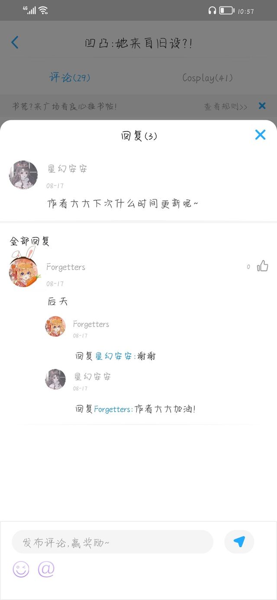Tap the blue back arrow icon
The image size is (277, 600).
pyautogui.click(x=15, y=42)
